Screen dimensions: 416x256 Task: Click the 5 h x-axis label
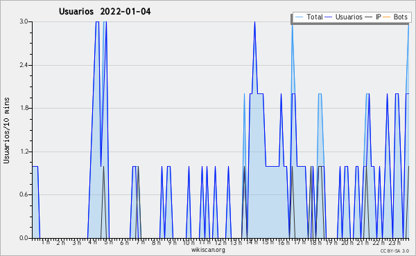coord(108,242)
